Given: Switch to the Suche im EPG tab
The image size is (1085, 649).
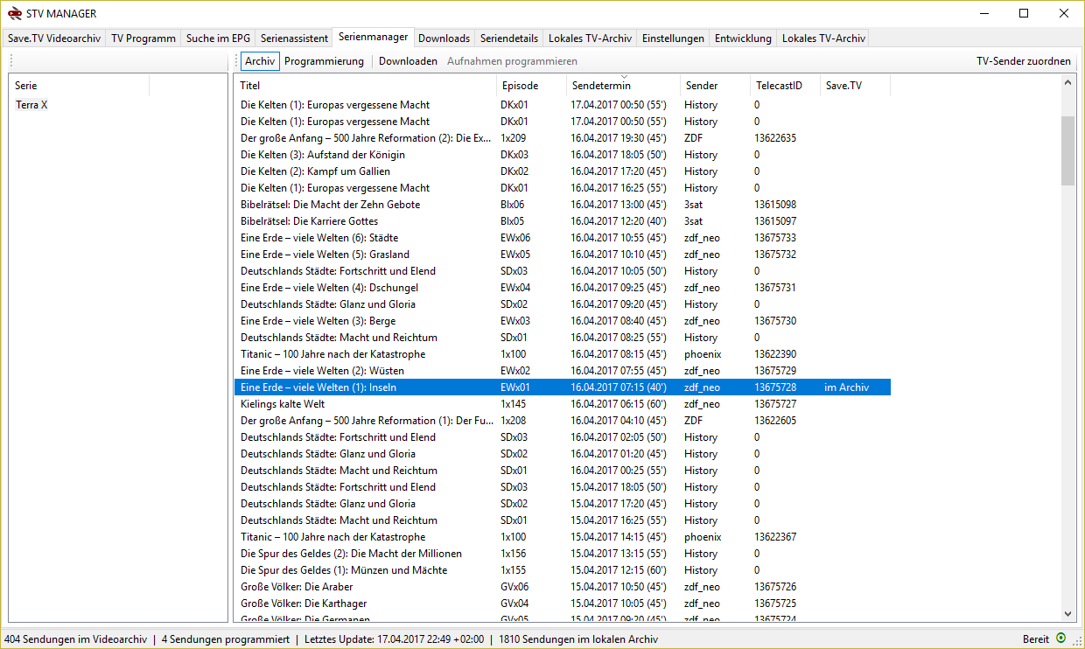Looking at the screenshot, I should point(218,38).
